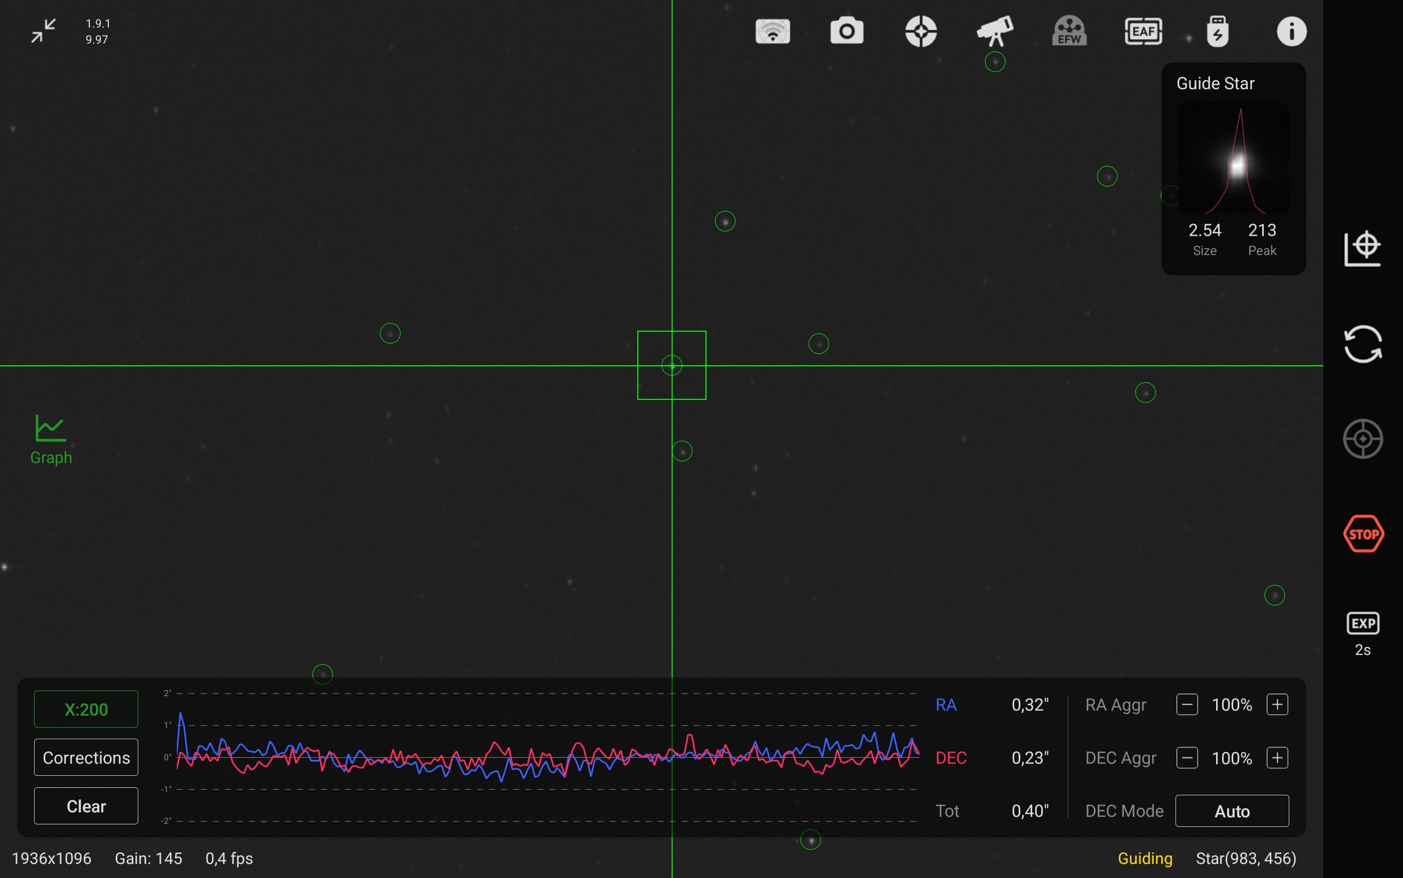This screenshot has width=1403, height=878.
Task: Open the WiFi settings icon
Action: [773, 32]
